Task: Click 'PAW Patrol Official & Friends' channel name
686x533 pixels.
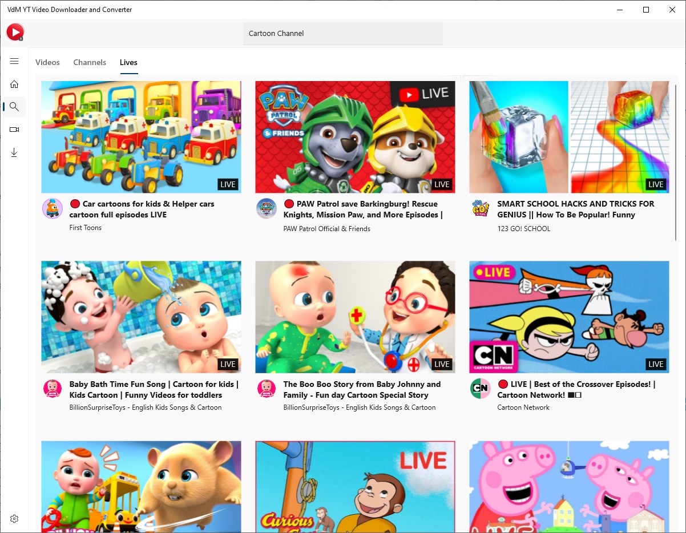Action: [327, 229]
